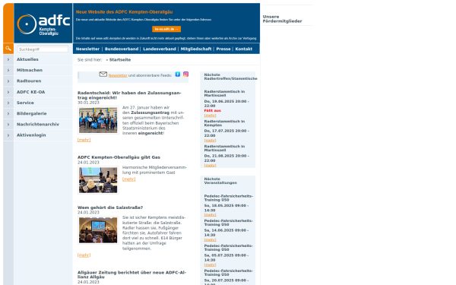456x285 pixels.
Task: Click mehr for Pedelec training 05.07.2025
Action: [x=210, y=264]
